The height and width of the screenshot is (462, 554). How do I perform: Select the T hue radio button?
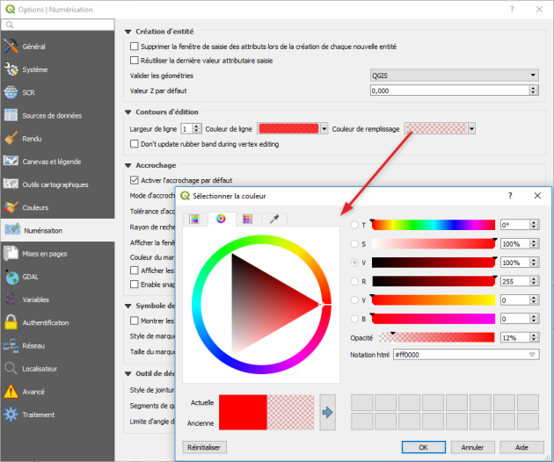coord(354,225)
